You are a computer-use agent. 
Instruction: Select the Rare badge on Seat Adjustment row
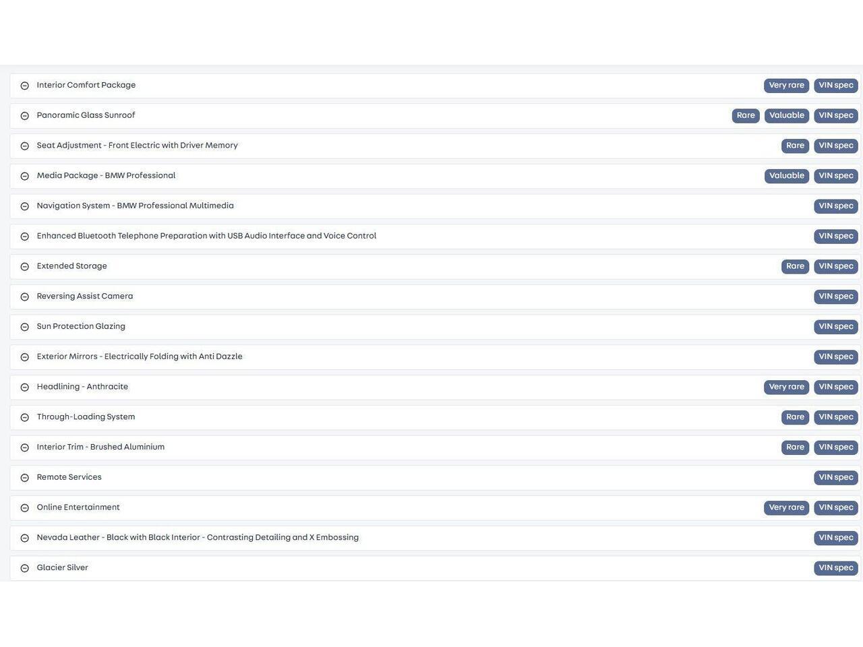(796, 146)
